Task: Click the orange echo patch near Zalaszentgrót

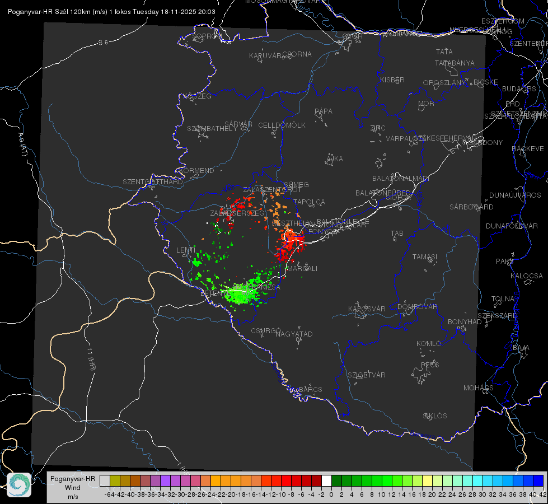Action: pyautogui.click(x=278, y=206)
